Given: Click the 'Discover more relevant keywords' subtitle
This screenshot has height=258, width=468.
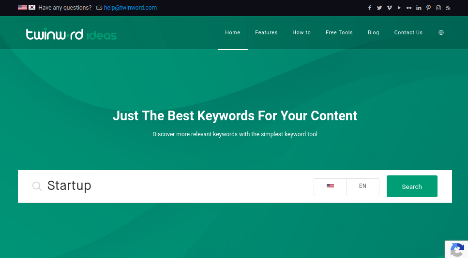Looking at the screenshot, I should coord(235,134).
